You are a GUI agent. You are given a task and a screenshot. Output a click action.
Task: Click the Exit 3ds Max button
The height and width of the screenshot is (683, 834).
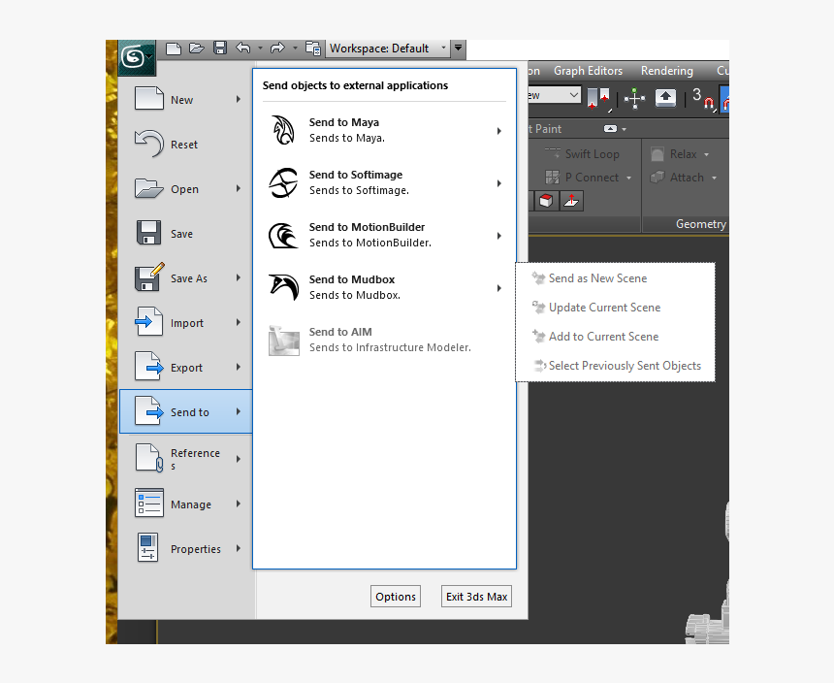point(476,597)
